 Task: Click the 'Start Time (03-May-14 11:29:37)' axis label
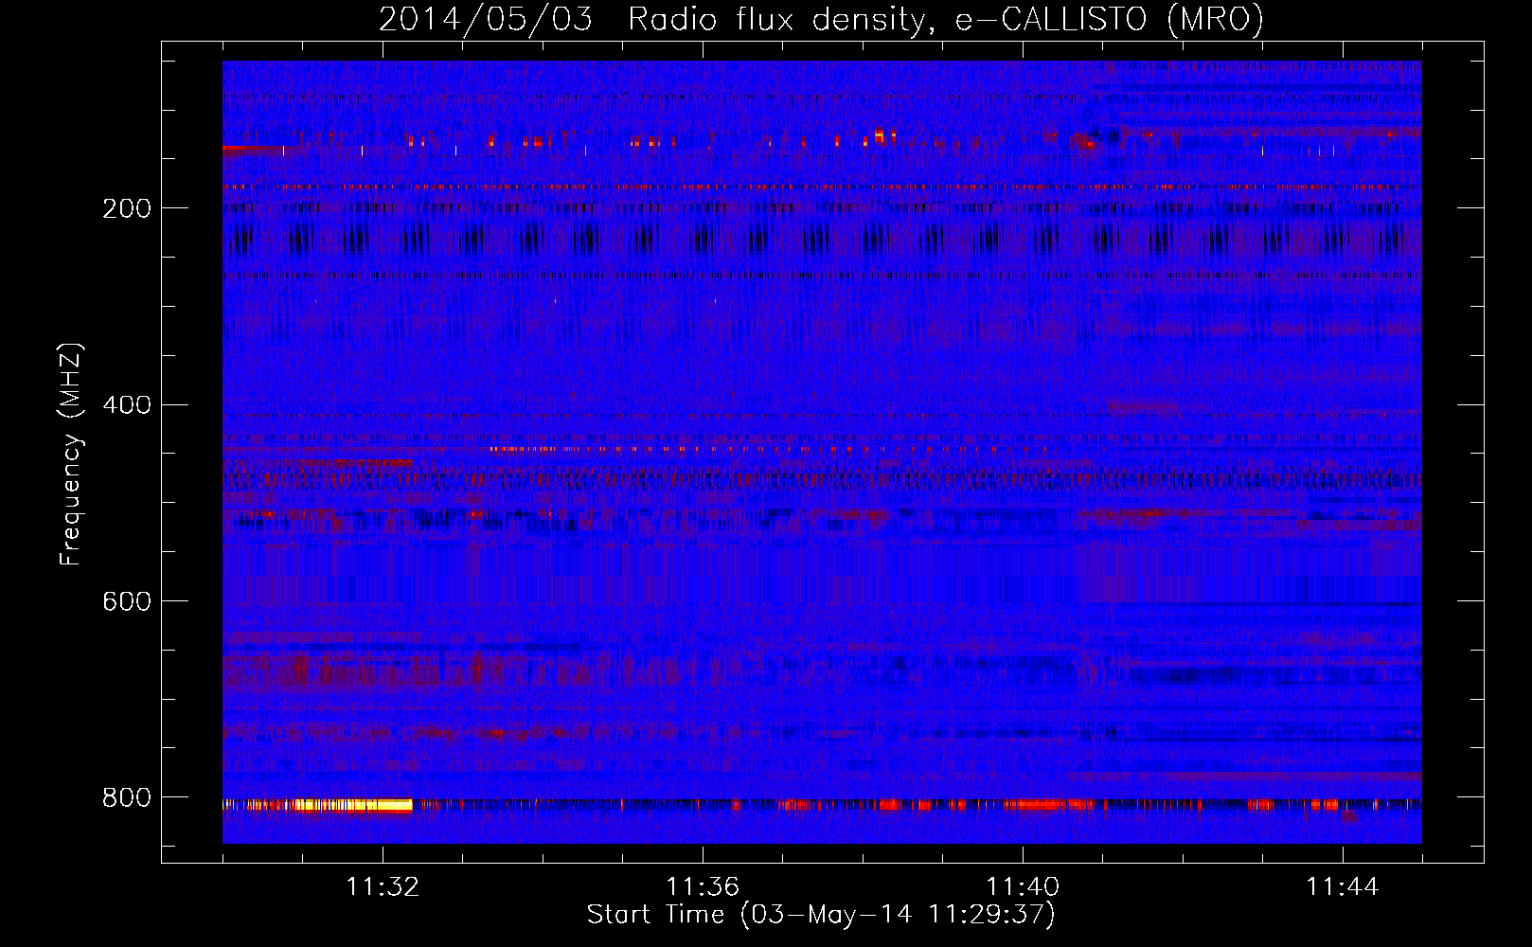click(821, 915)
